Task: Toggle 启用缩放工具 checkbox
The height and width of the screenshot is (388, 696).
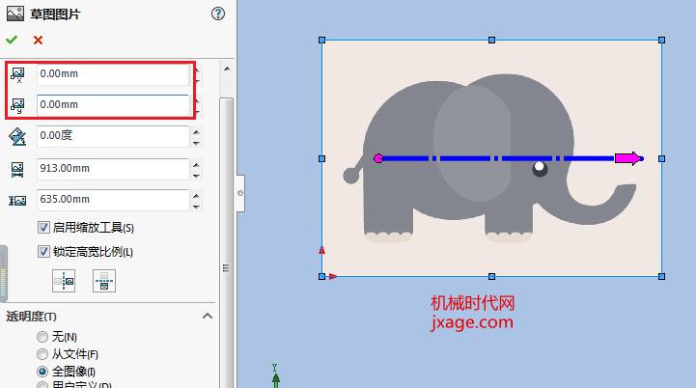Action: click(x=43, y=228)
